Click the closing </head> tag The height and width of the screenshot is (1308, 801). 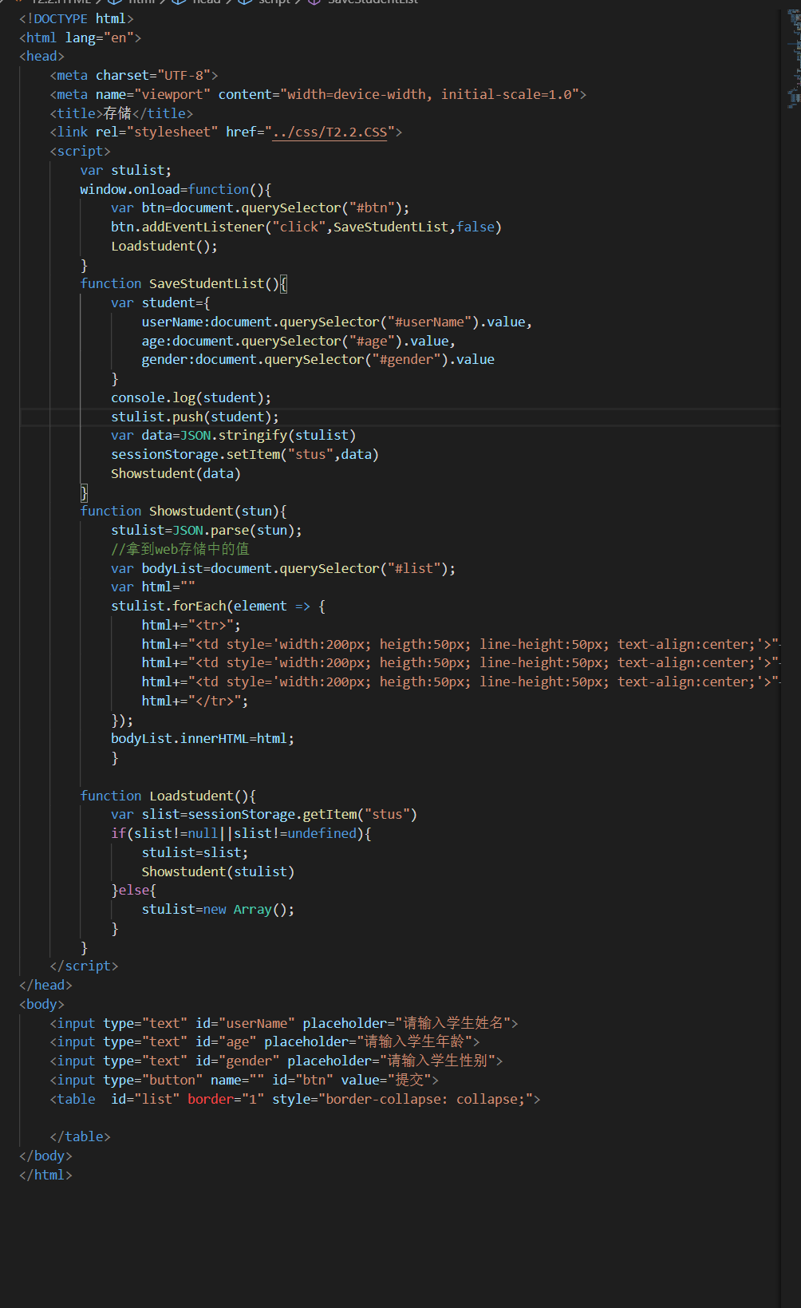pyautogui.click(x=45, y=985)
